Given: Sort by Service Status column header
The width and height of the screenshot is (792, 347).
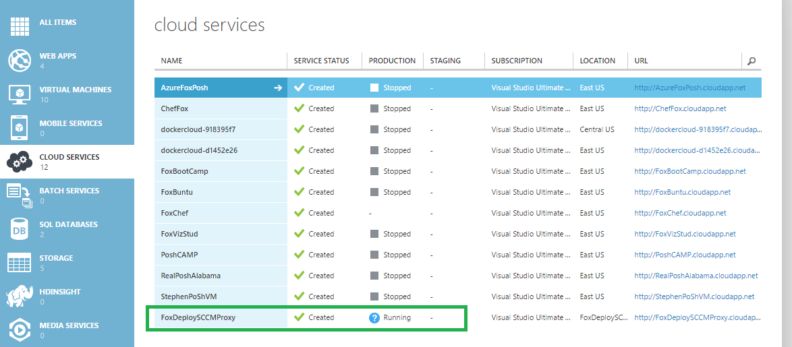Looking at the screenshot, I should tap(321, 61).
